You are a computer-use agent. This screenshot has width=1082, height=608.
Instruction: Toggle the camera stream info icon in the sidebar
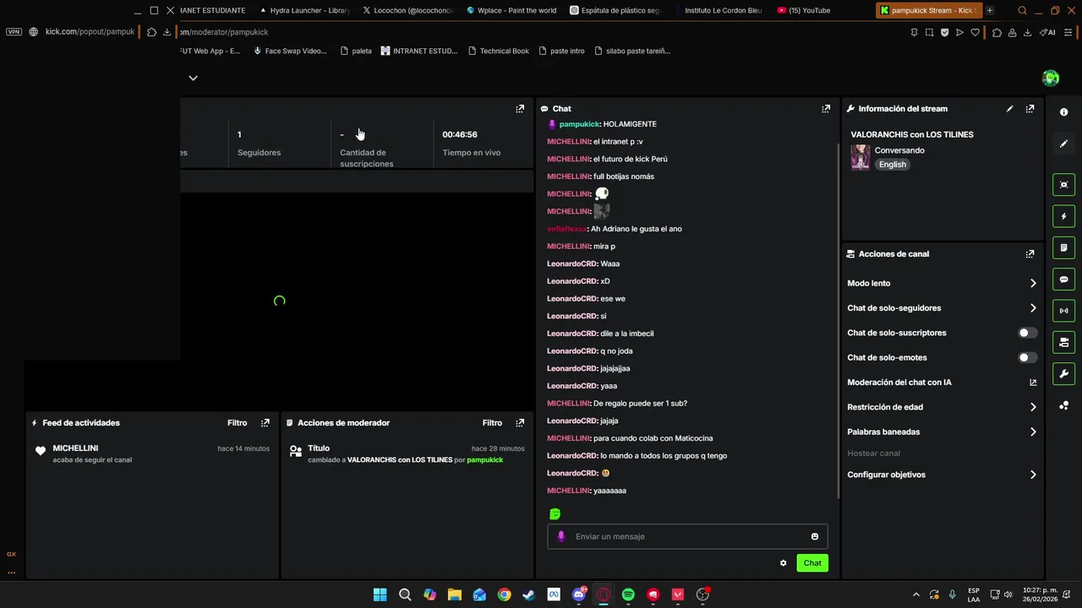(x=1063, y=342)
